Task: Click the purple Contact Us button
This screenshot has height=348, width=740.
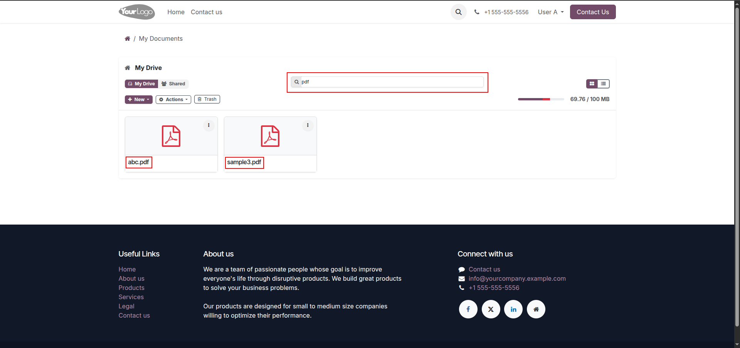Action: click(593, 12)
